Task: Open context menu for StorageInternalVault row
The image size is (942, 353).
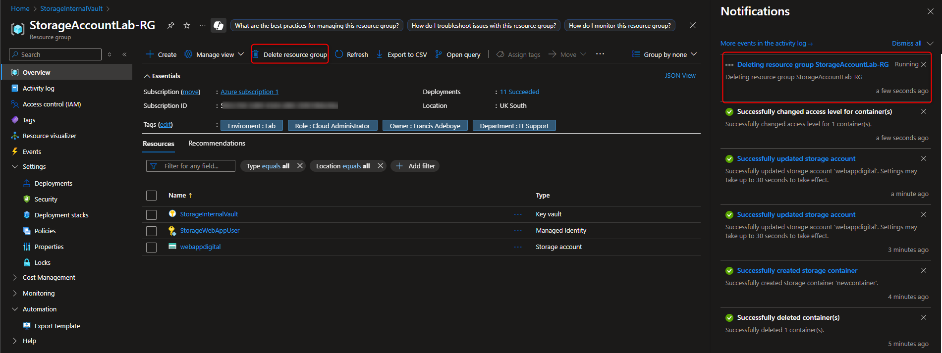Action: tap(518, 214)
